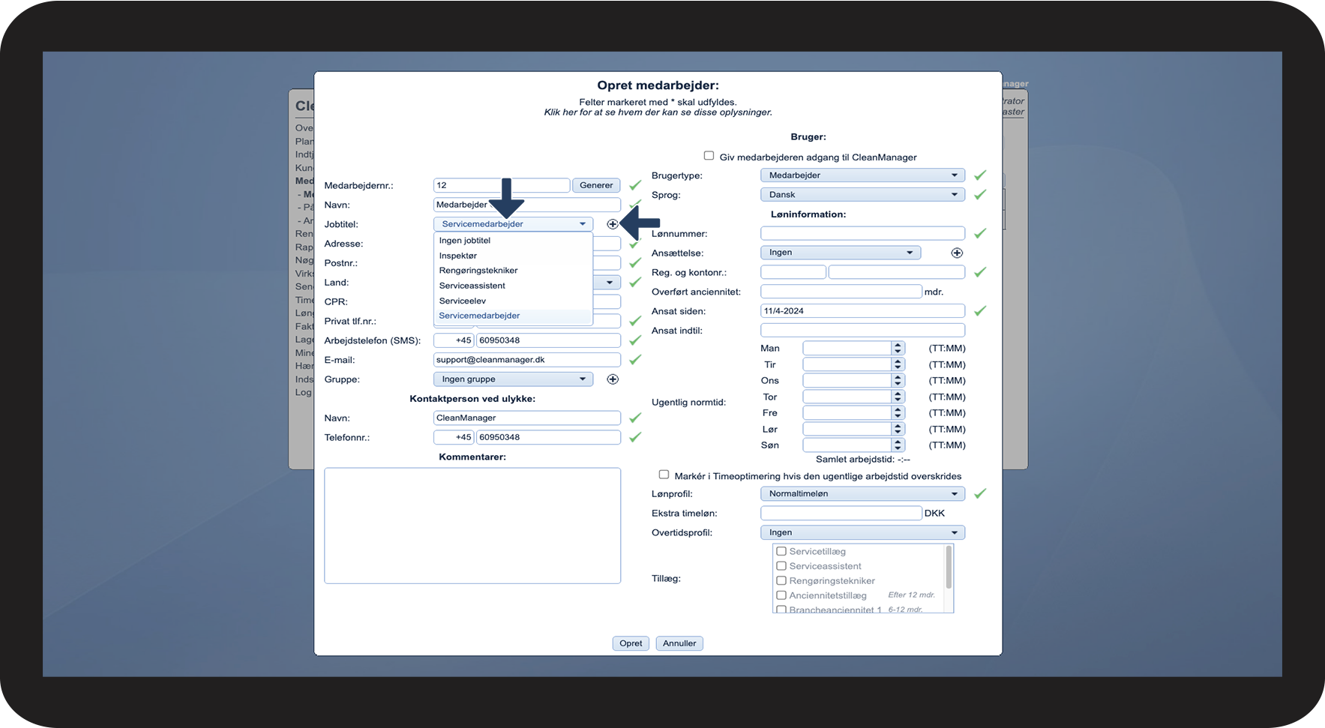Click the Generer button
This screenshot has height=728, width=1325.
click(596, 185)
